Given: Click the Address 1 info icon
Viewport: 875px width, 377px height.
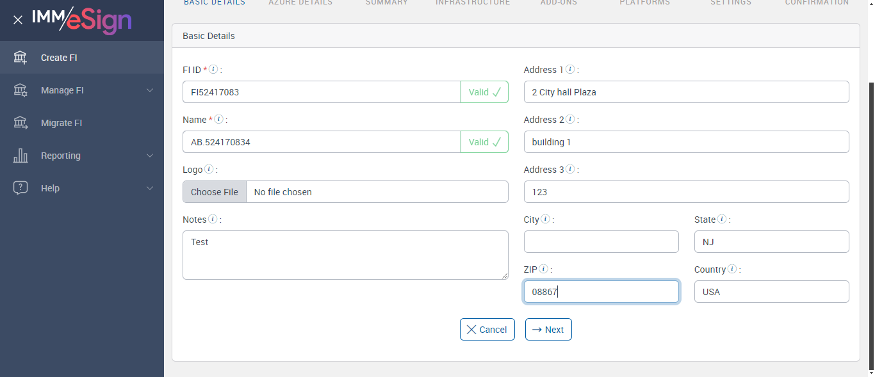Looking at the screenshot, I should 570,70.
